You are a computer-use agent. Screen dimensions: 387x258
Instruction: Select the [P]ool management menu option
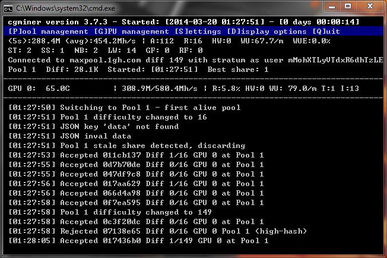point(48,32)
